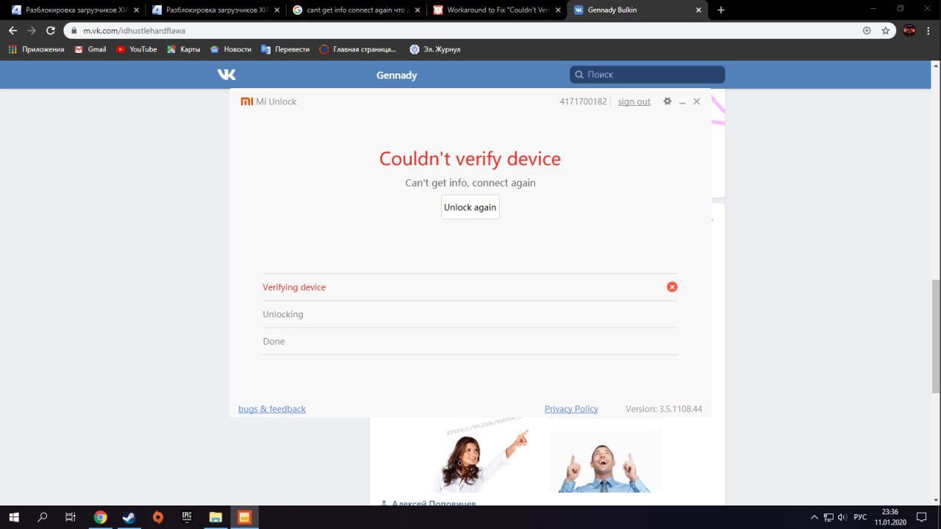Click the account ID 4171700182
The height and width of the screenshot is (529, 941).
583,101
